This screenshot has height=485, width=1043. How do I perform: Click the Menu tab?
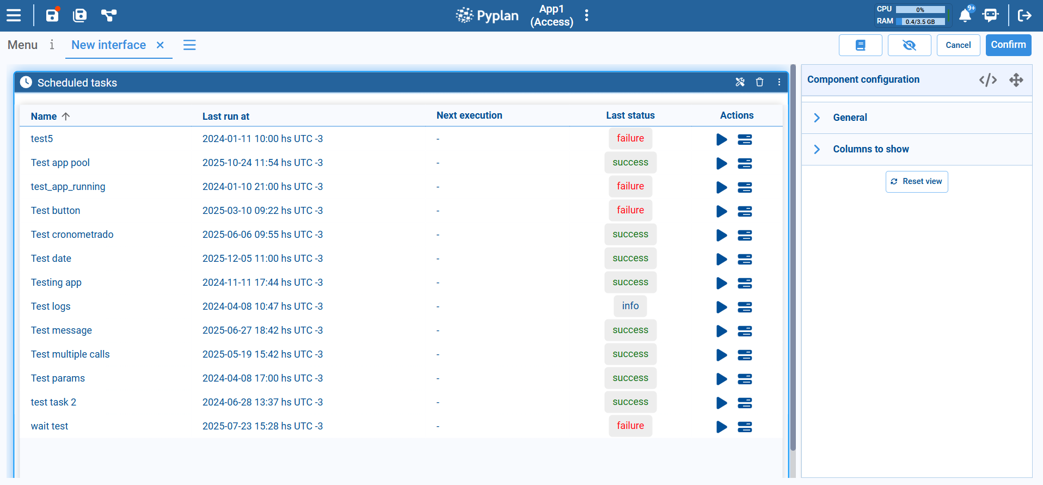22,45
